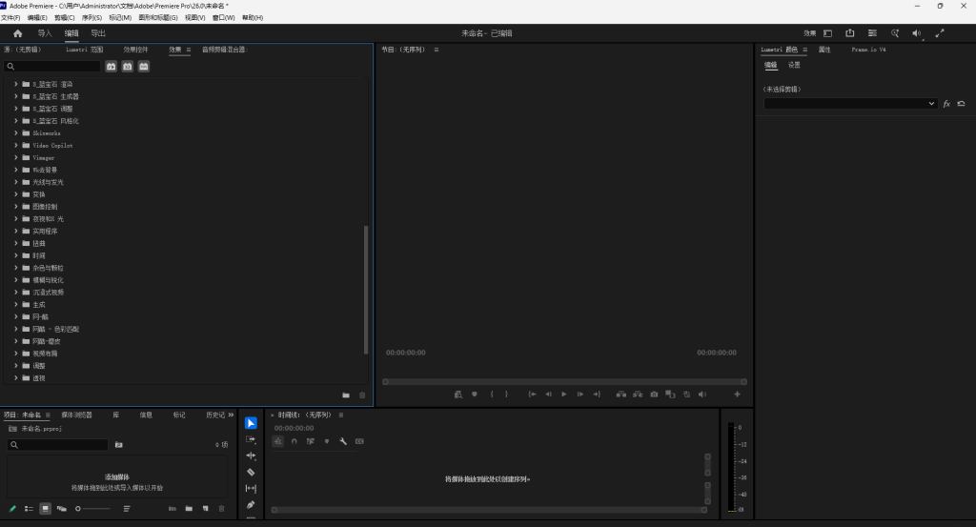Click the Home icon in the header
Image resolution: width=976 pixels, height=527 pixels.
coord(17,33)
